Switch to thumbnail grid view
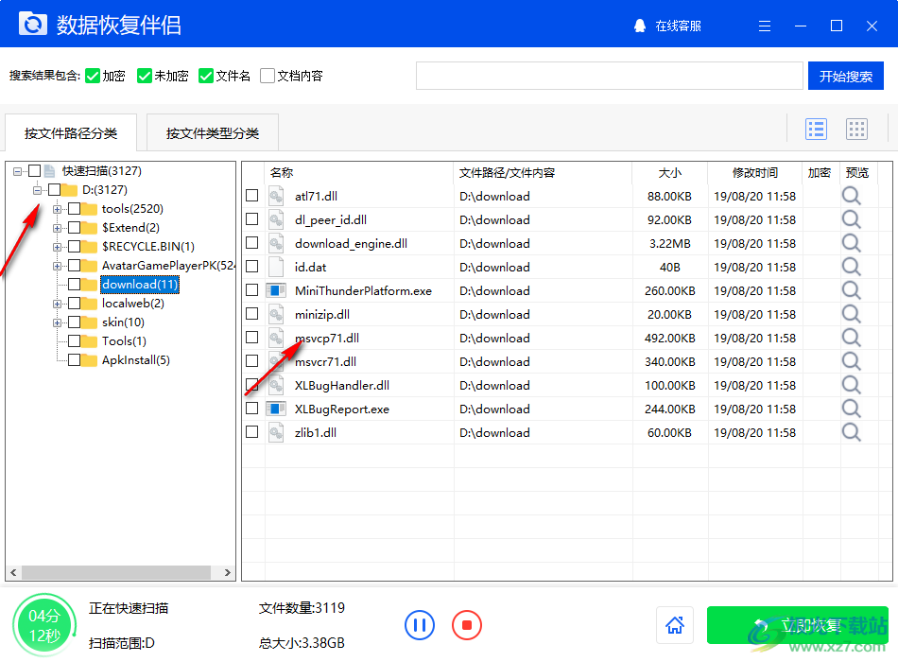This screenshot has width=898, height=662. tap(856, 130)
